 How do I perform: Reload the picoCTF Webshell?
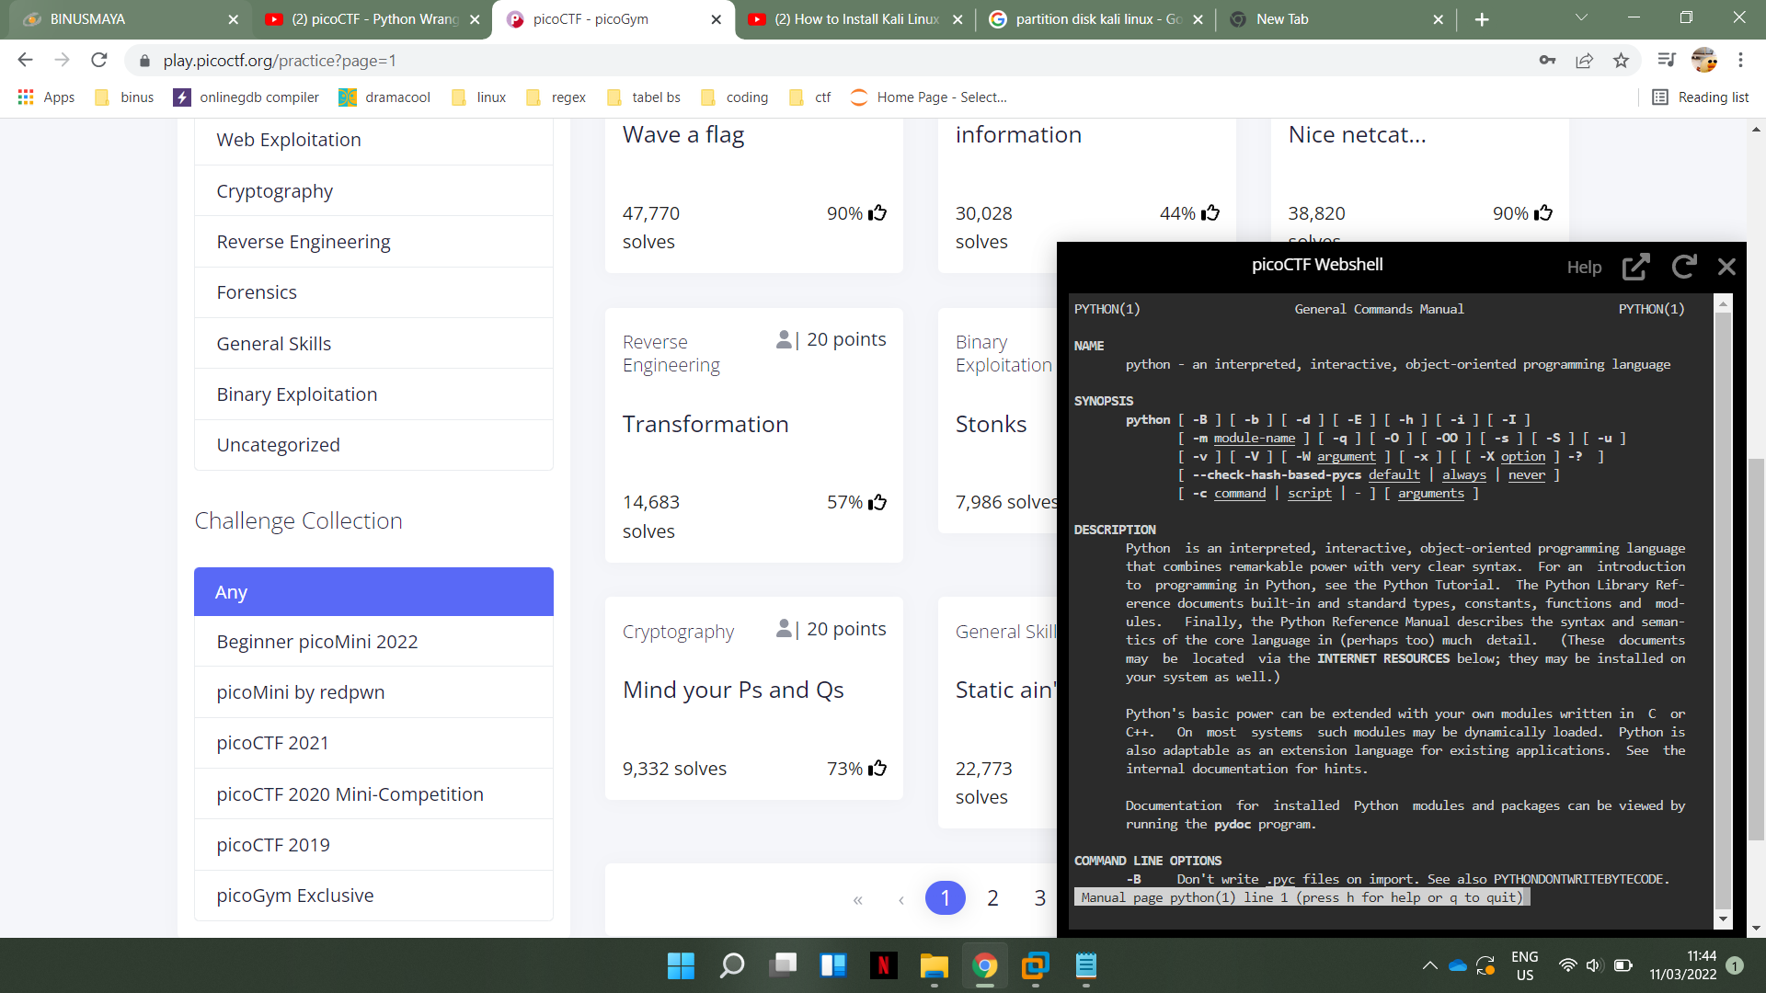(1683, 267)
